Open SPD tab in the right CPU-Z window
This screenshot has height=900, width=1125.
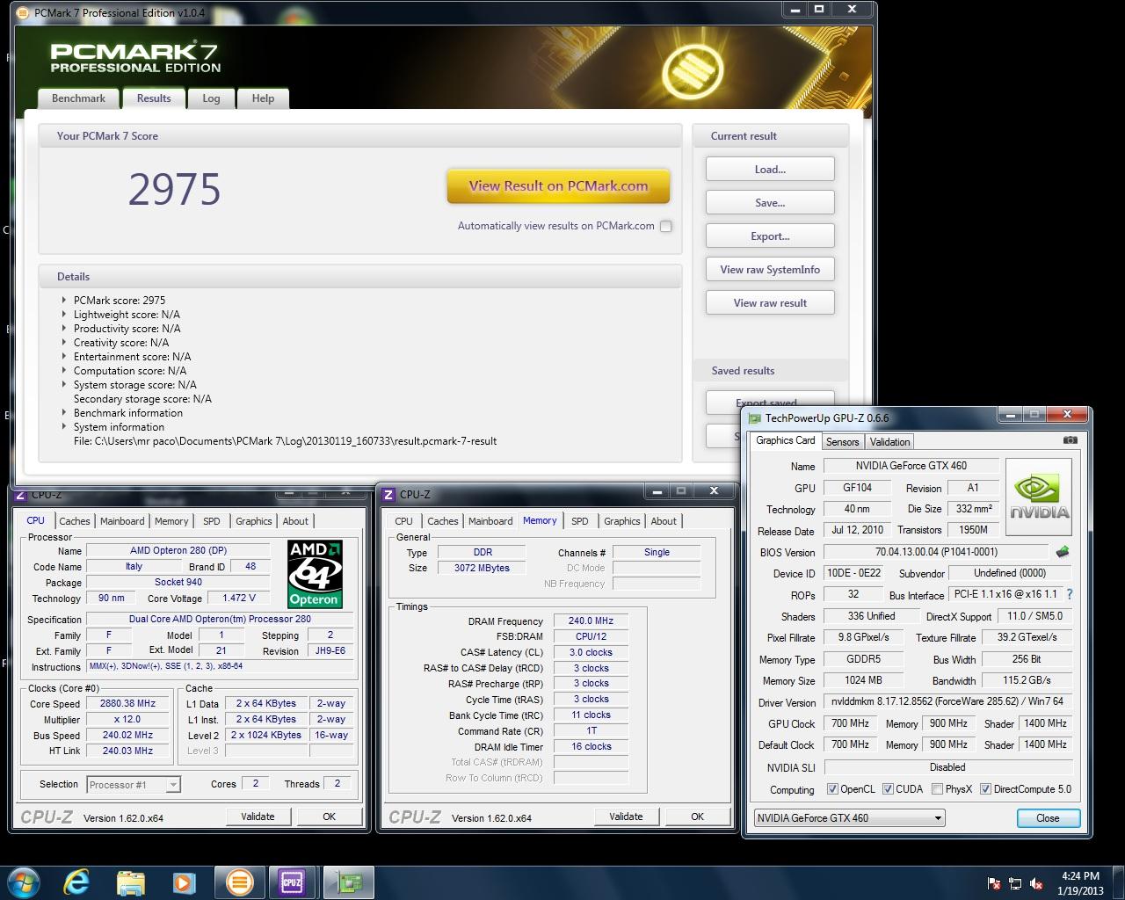pos(580,521)
